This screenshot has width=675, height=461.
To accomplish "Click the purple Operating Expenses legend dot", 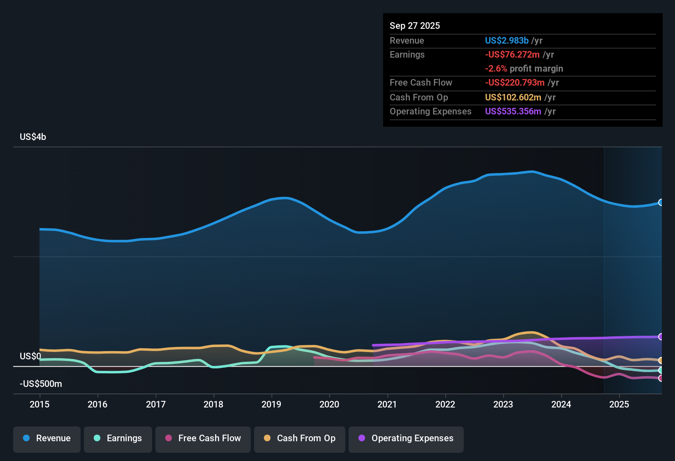I will tap(362, 438).
